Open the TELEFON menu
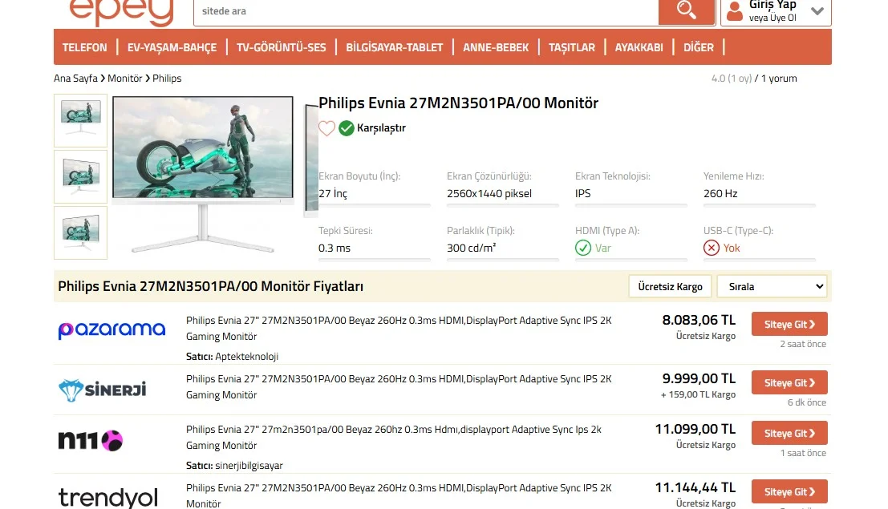Image resolution: width=888 pixels, height=509 pixels. point(84,47)
